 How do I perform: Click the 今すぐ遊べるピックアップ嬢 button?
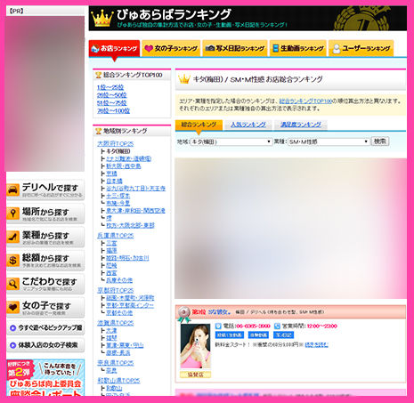pos(45,328)
